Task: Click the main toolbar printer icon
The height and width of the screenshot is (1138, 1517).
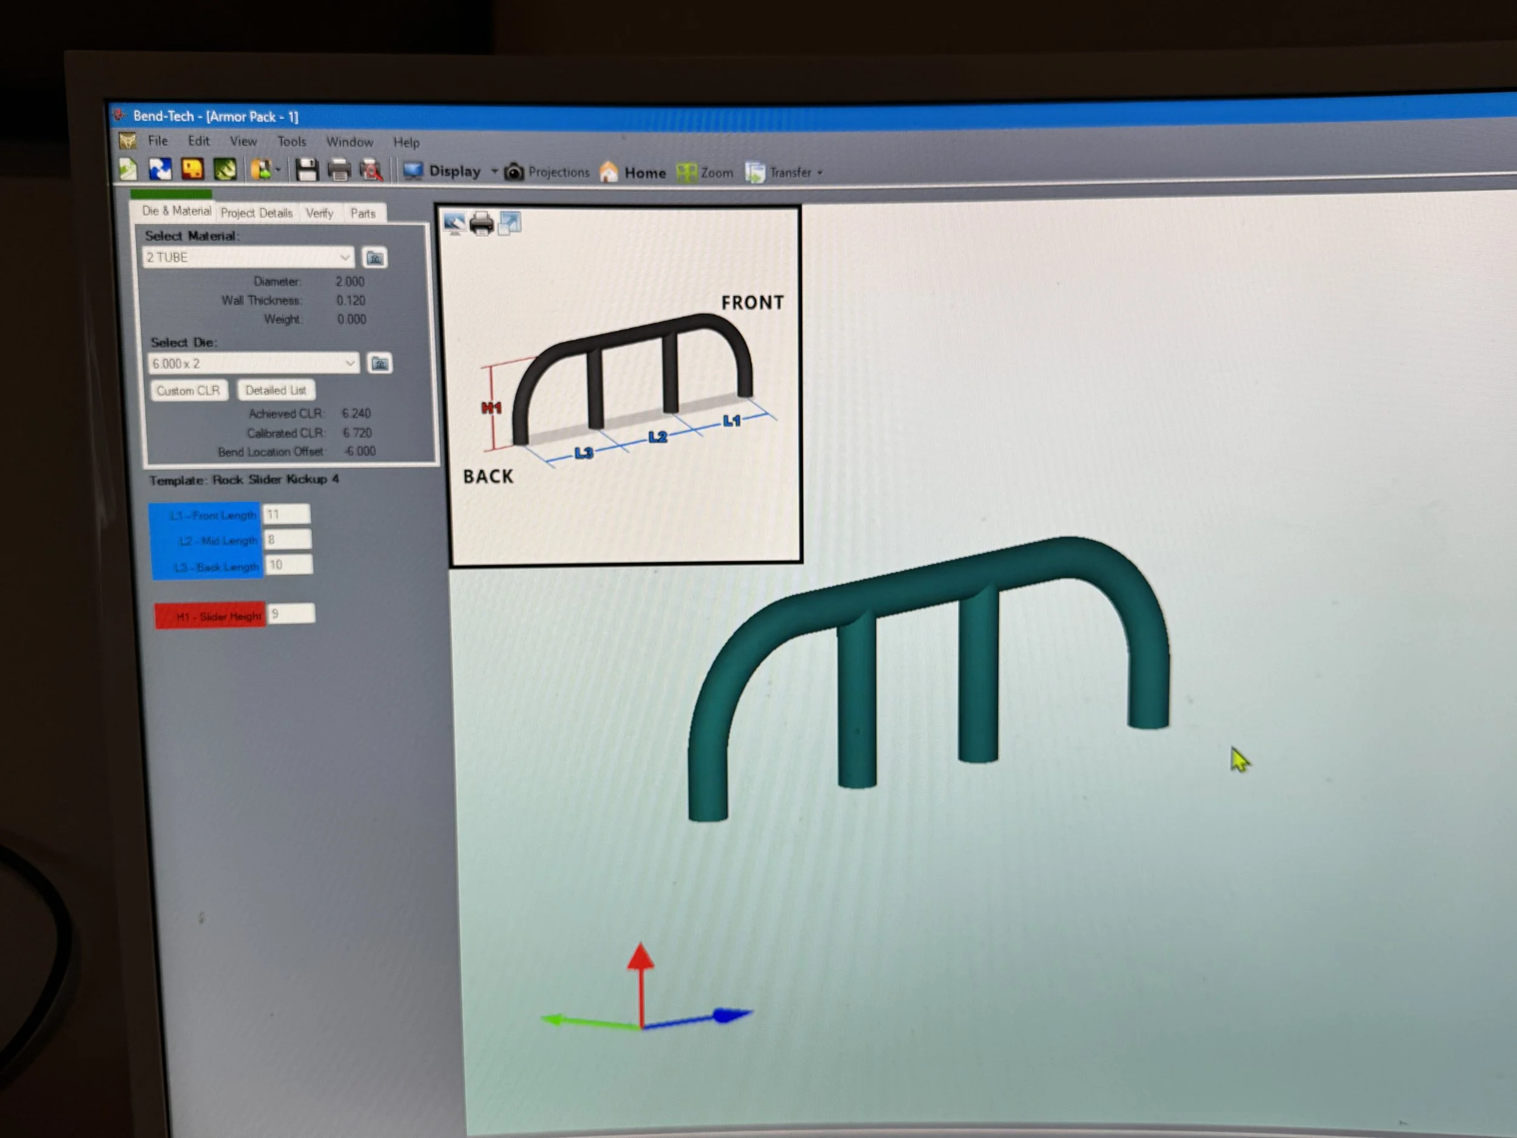Action: [x=339, y=170]
